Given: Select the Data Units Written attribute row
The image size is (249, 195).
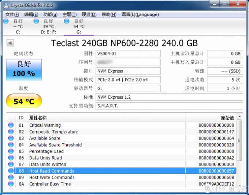Looking at the screenshot, I should 122,164.
